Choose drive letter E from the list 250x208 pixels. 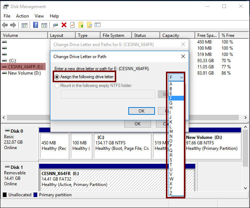176,94
